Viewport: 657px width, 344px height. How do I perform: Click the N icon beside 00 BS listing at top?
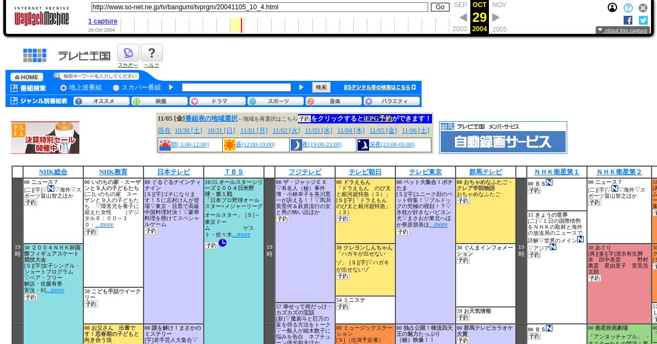pyautogui.click(x=549, y=182)
